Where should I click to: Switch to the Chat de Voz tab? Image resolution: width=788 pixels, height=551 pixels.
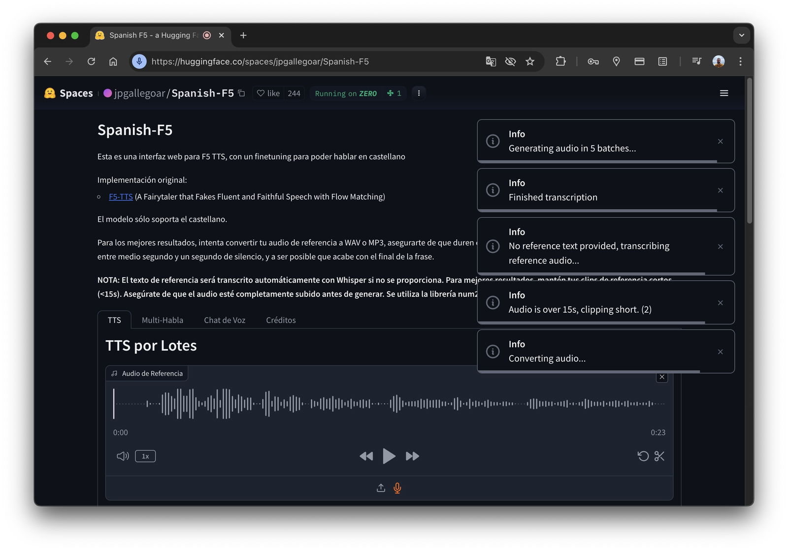pos(225,320)
